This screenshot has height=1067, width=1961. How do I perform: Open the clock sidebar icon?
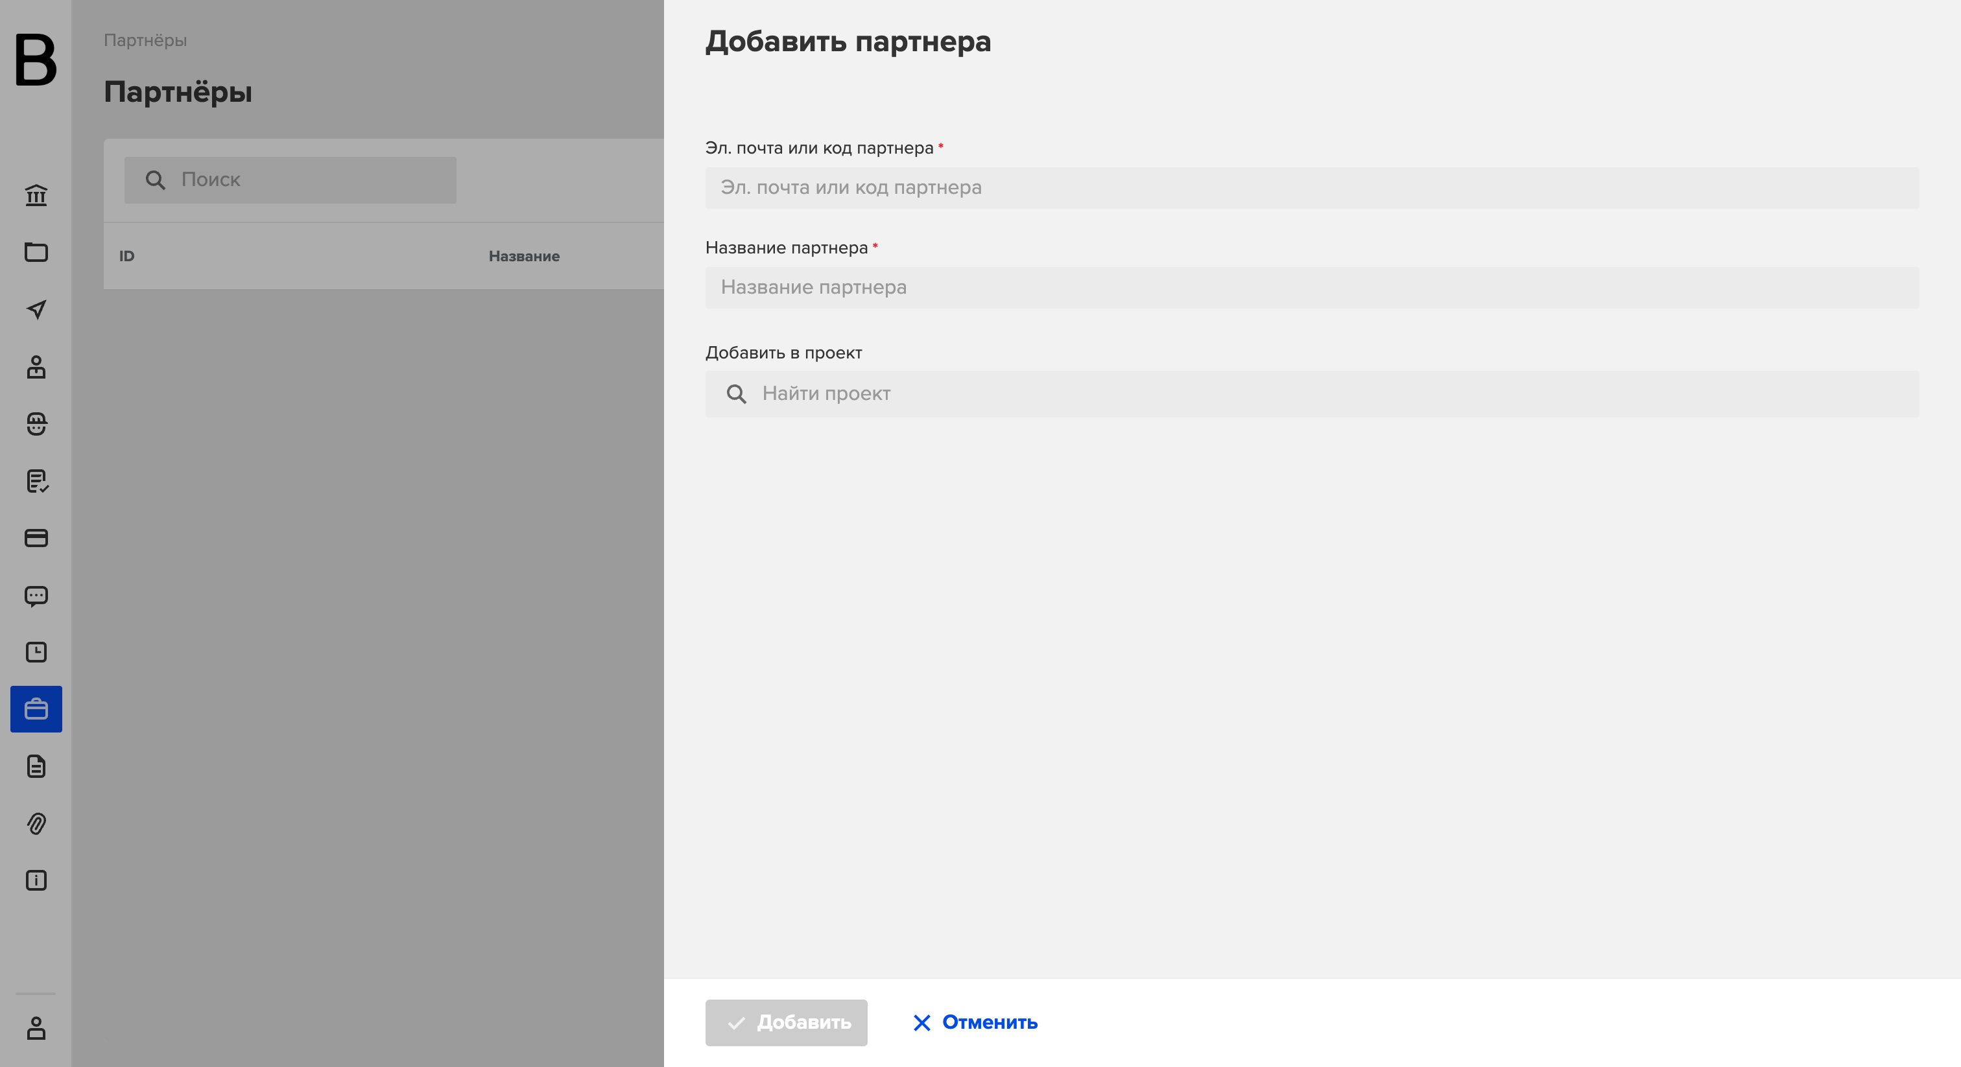coord(36,652)
